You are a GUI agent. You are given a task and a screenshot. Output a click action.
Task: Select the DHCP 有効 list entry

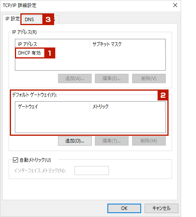click(x=29, y=53)
